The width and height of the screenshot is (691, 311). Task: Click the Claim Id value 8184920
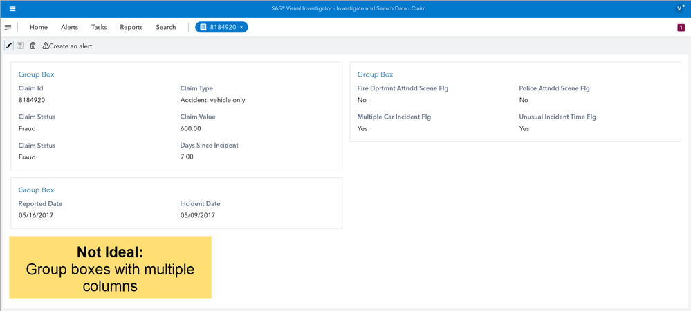32,100
